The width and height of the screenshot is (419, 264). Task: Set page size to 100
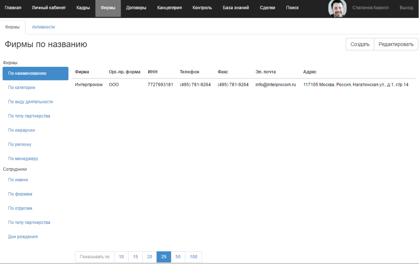[193, 257]
